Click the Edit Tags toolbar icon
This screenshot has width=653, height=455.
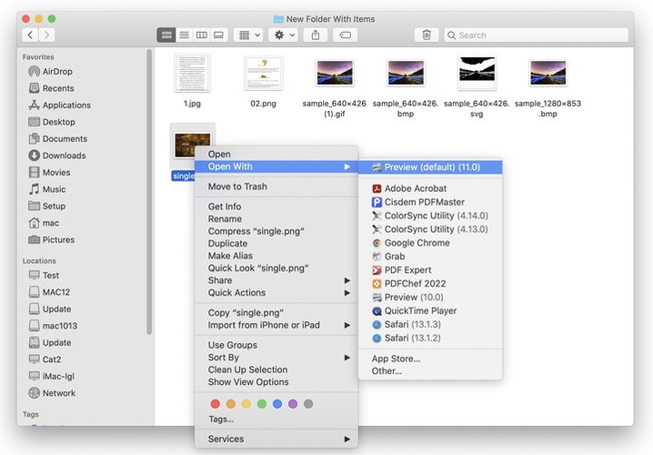point(345,35)
